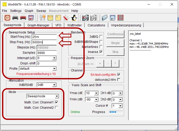Switch to the VFO tab
Image resolution: width=179 pixels, height=131 pixels.
click(x=58, y=25)
